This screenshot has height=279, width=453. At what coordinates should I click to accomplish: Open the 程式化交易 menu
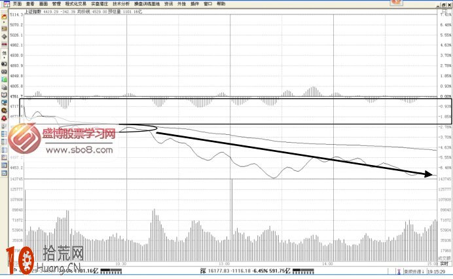76,4
